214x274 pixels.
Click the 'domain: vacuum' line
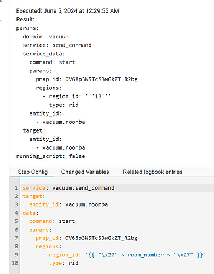pyautogui.click(x=45, y=37)
